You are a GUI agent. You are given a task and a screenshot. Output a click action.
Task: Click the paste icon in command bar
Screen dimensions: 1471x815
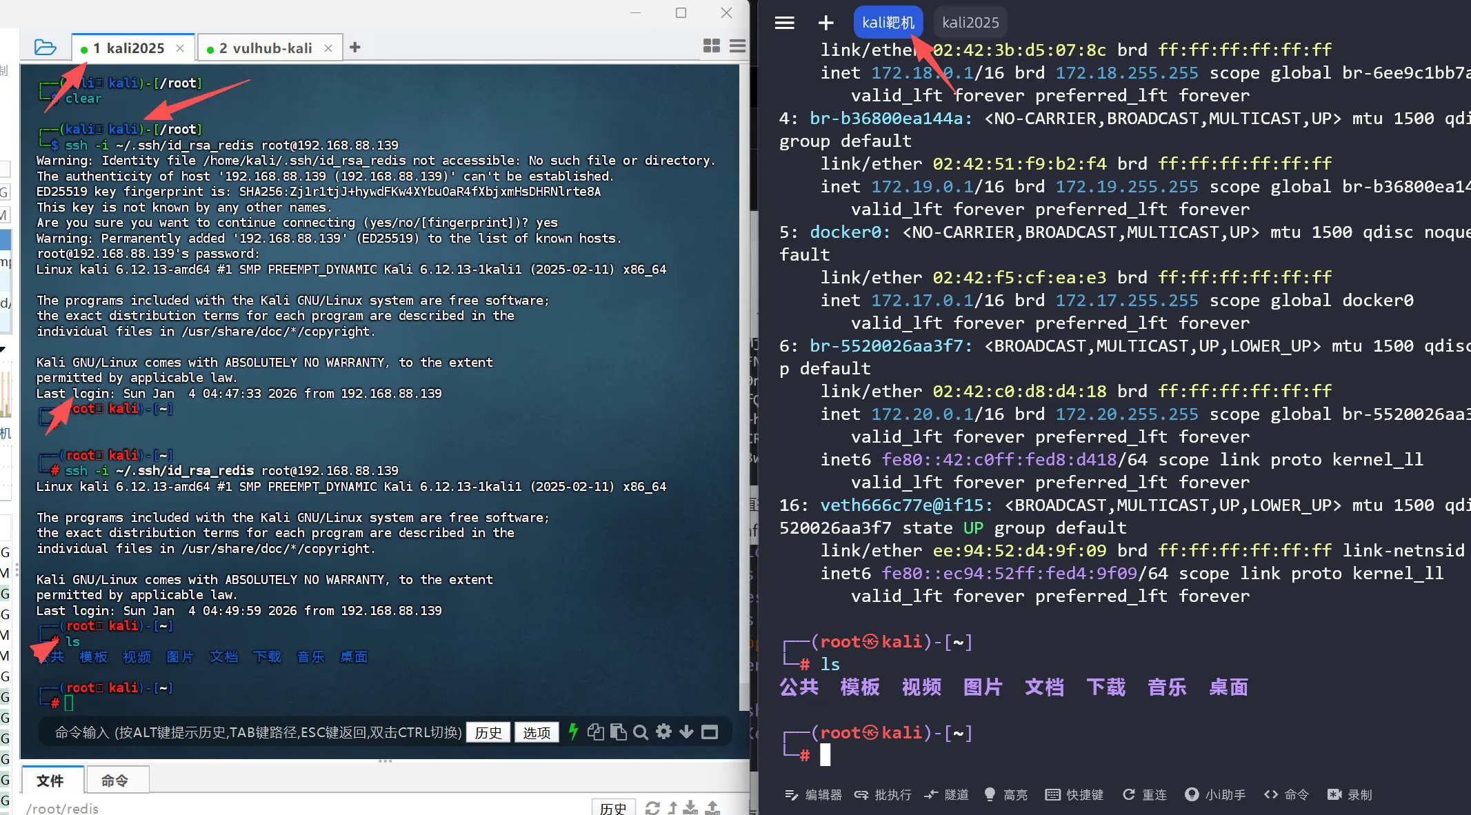618,732
